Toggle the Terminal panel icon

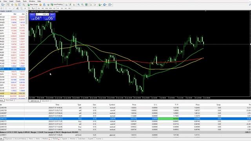pyautogui.click(x=20, y=5)
